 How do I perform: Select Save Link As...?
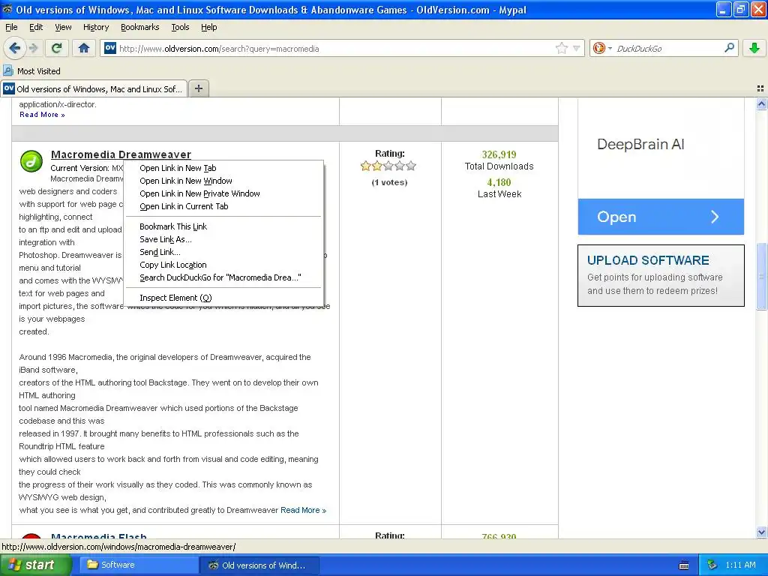pyautogui.click(x=223, y=239)
